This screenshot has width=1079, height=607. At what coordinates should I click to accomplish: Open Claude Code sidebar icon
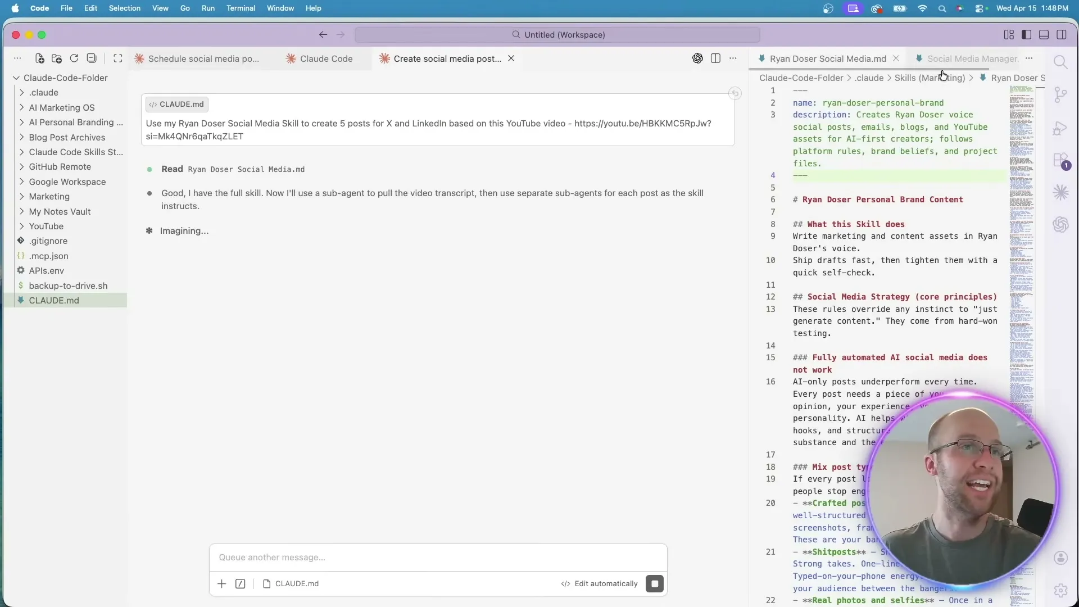click(x=1060, y=193)
